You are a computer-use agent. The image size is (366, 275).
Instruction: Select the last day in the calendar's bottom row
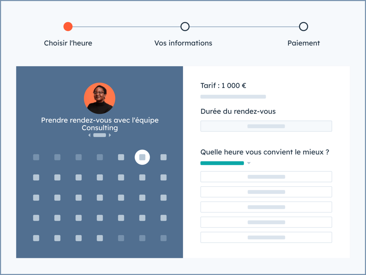click(x=163, y=238)
